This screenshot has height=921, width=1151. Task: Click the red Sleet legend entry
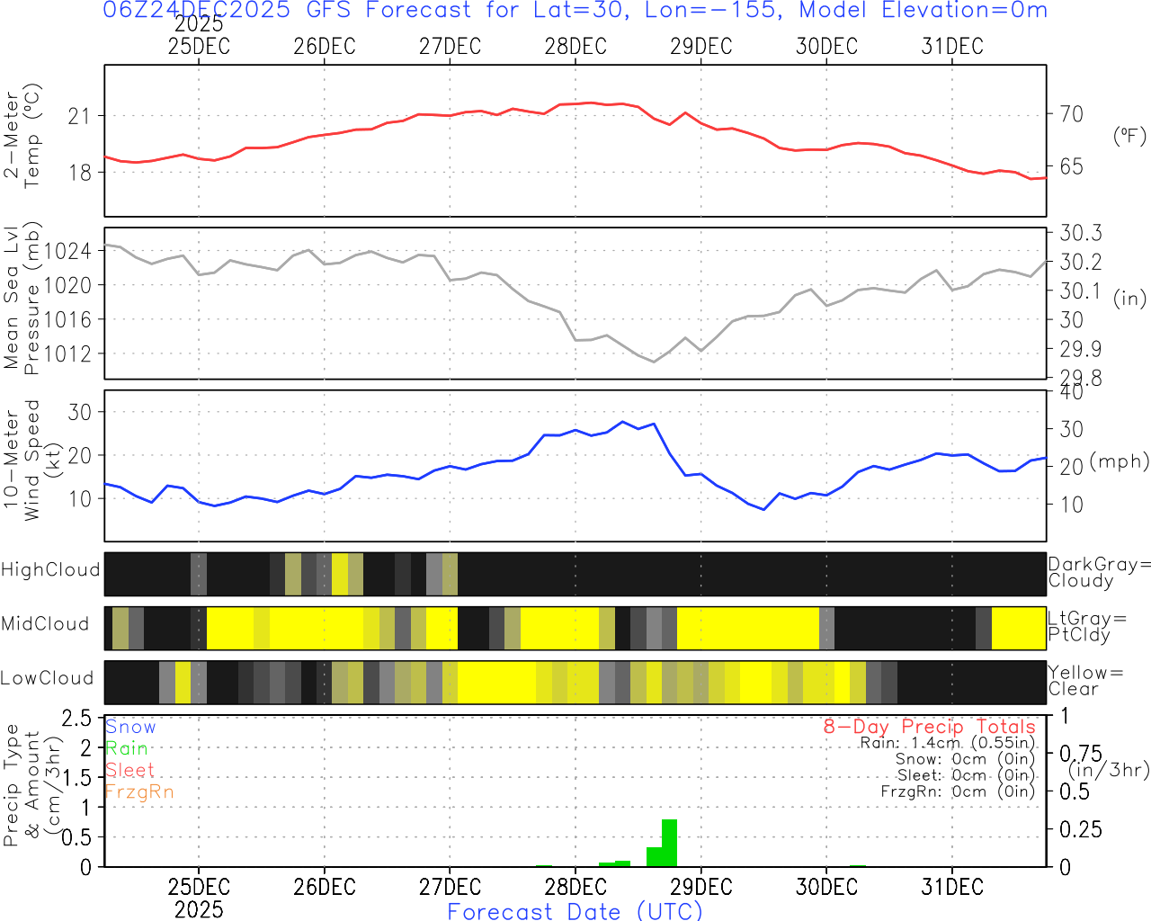tap(130, 770)
